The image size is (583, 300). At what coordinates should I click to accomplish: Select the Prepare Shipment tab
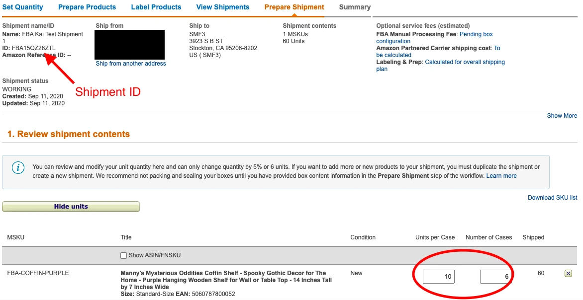[x=294, y=7]
